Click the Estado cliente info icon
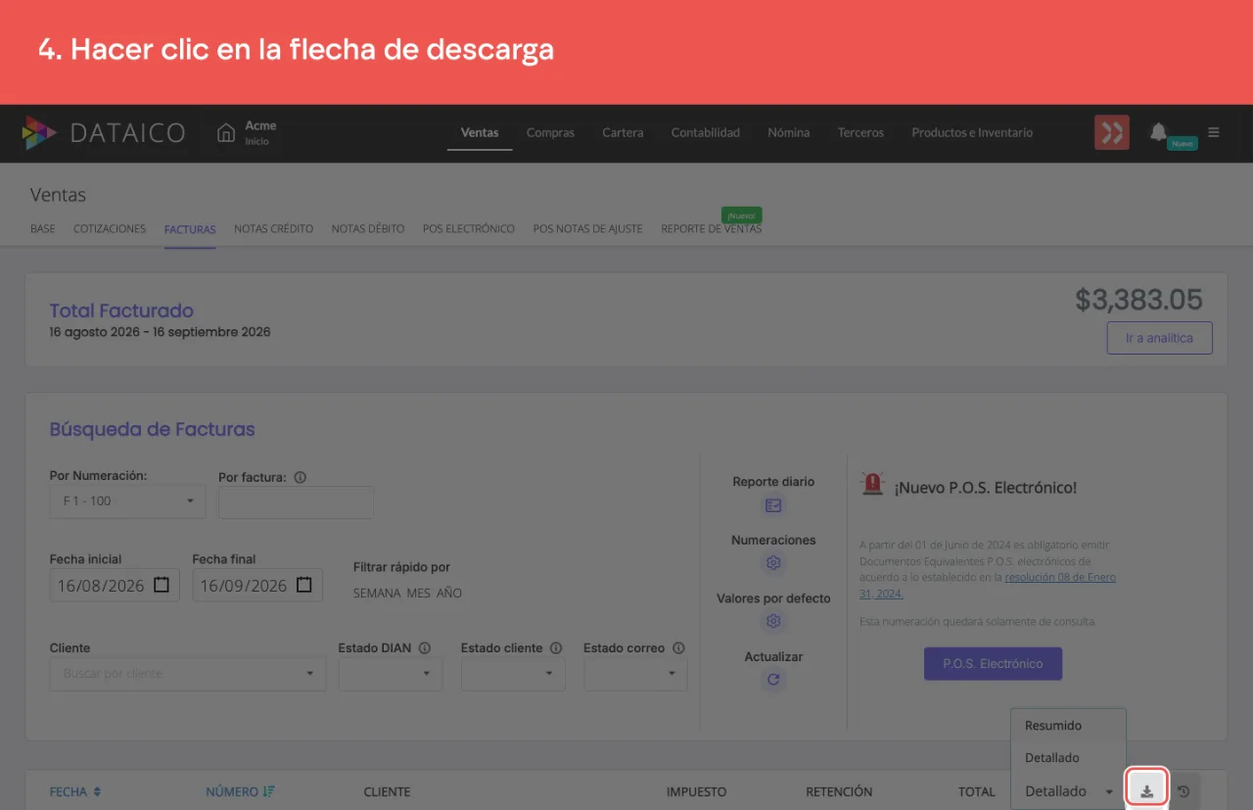 (x=556, y=648)
